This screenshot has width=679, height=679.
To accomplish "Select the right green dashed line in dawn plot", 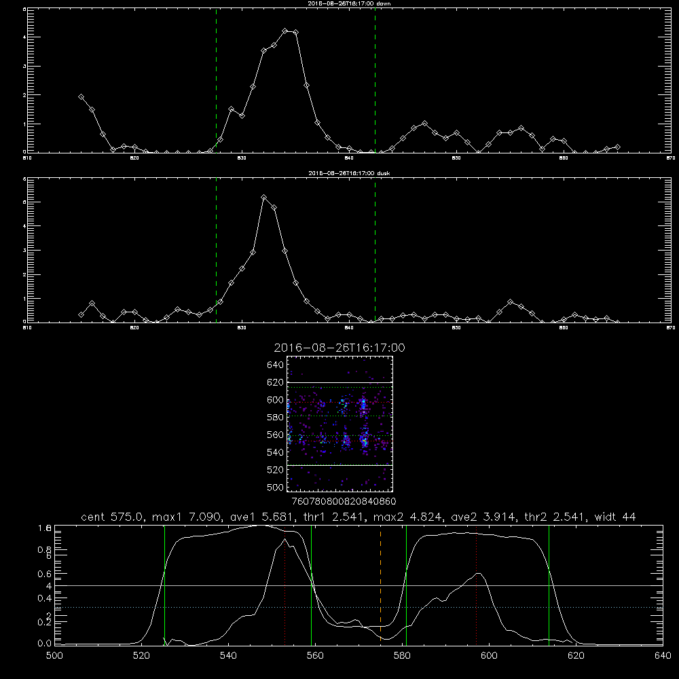I will point(375,80).
